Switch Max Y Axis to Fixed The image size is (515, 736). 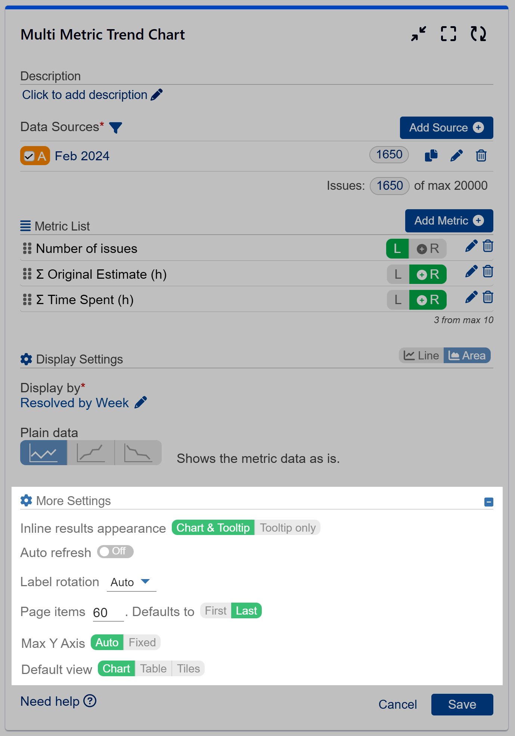click(x=142, y=643)
